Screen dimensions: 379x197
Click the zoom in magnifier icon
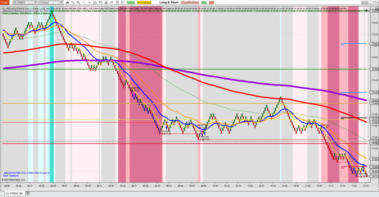tap(78, 3)
